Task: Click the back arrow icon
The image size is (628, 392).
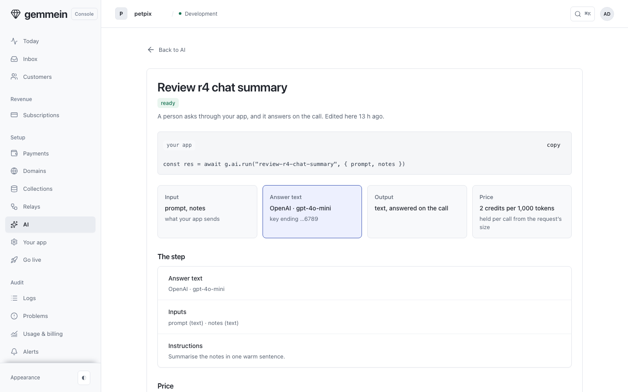Action: (151, 50)
